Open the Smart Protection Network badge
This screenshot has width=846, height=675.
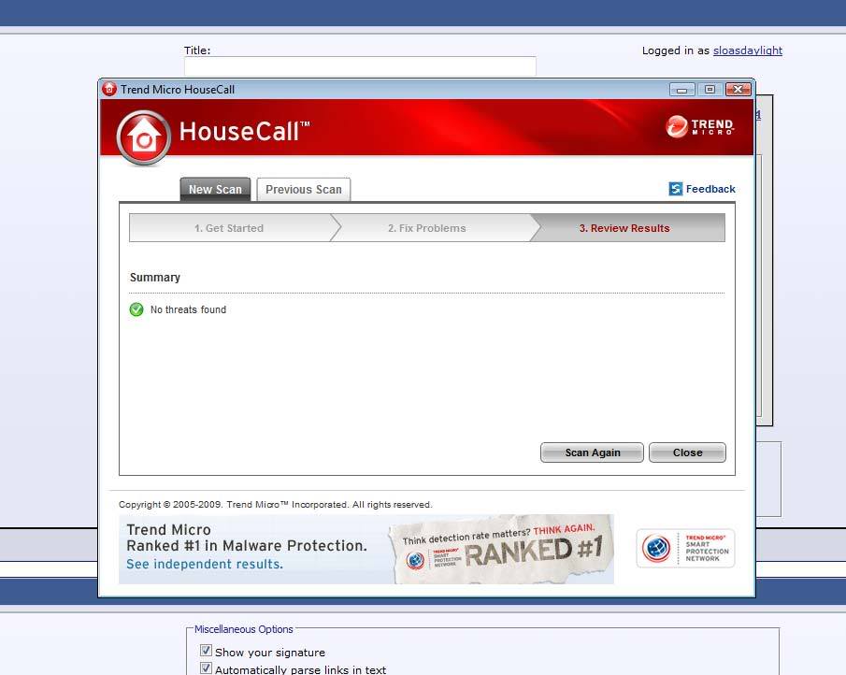click(x=685, y=548)
